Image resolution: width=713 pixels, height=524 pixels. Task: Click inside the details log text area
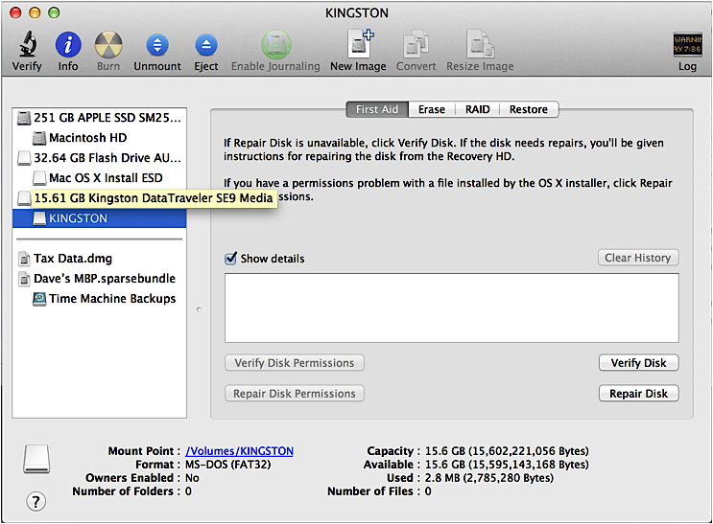point(451,308)
